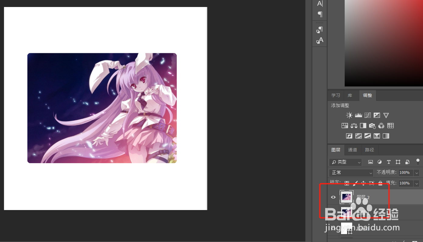Click the 图层 2 layer name
Image resolution: width=423 pixels, height=242 pixels.
363,198
